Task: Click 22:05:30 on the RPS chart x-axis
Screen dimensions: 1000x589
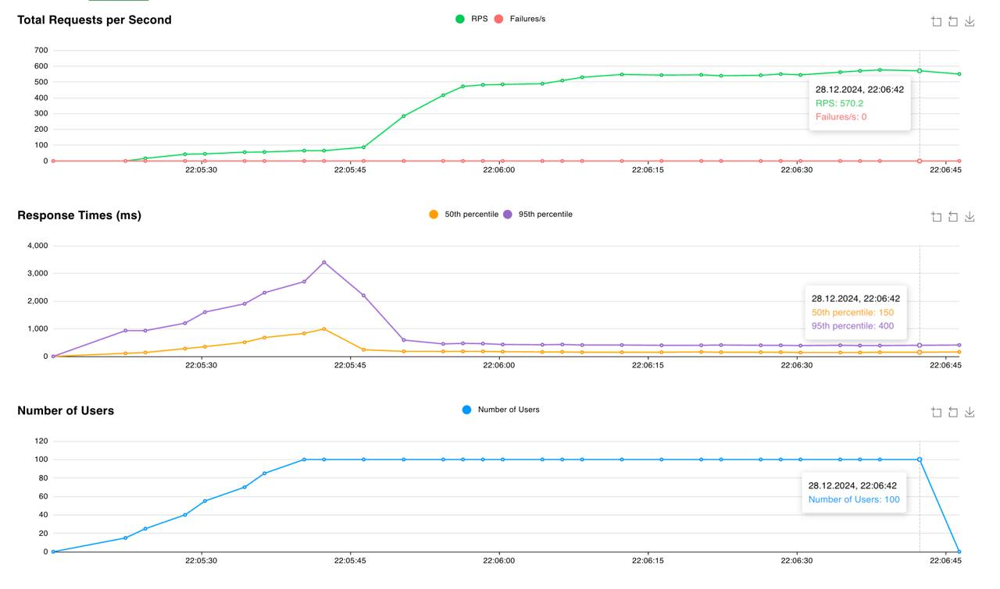Action: [201, 170]
